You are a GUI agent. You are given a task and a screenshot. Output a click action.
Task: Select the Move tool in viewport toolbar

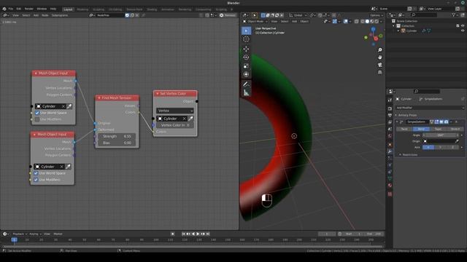coord(246,49)
